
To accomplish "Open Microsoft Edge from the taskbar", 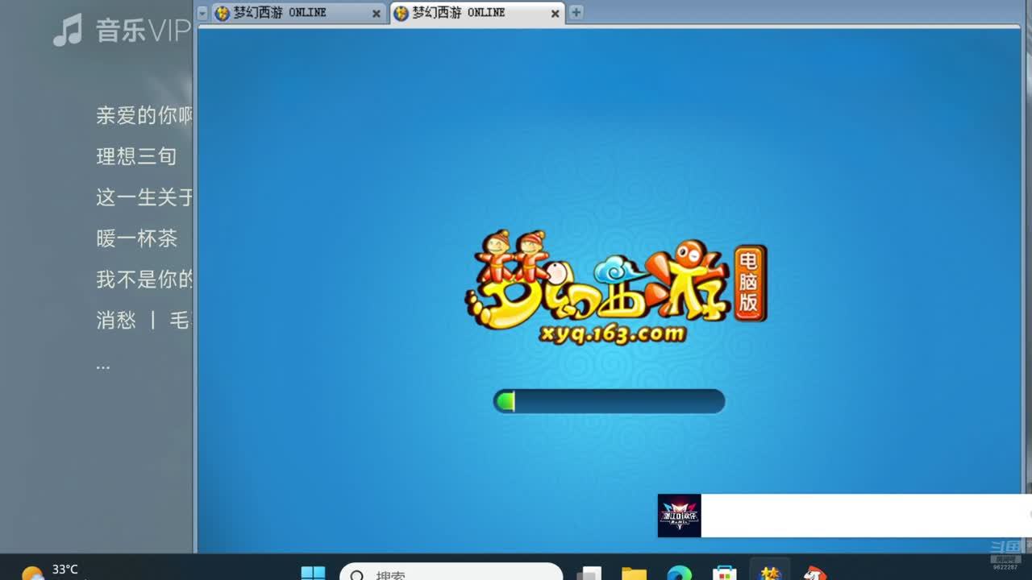I will point(680,574).
